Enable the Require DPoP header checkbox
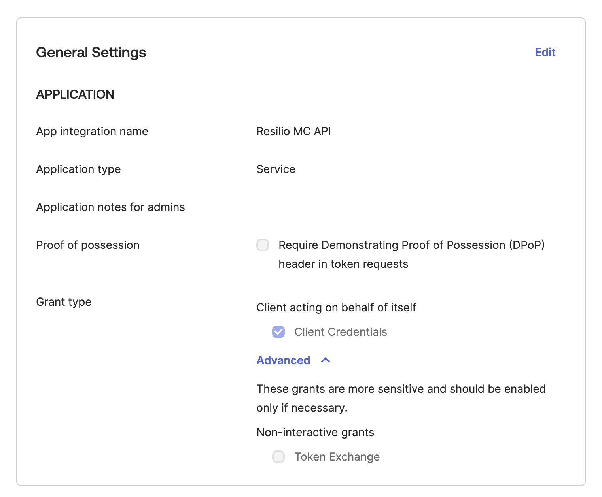 (263, 245)
